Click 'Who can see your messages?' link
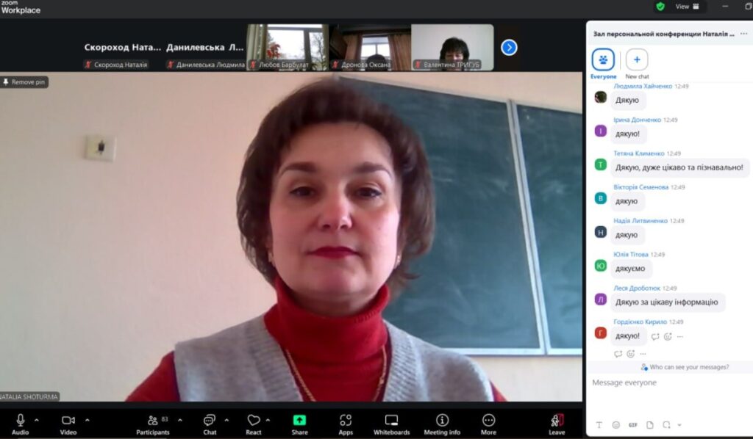Screen dimensions: 753x439 685,367
